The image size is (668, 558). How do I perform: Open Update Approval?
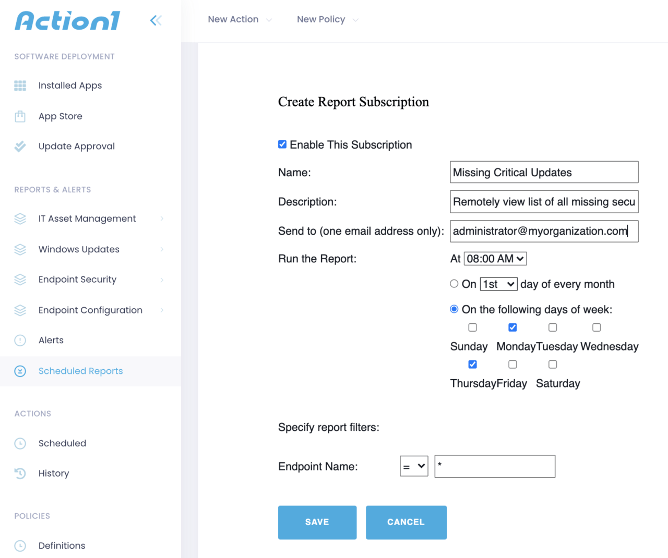[x=76, y=147]
